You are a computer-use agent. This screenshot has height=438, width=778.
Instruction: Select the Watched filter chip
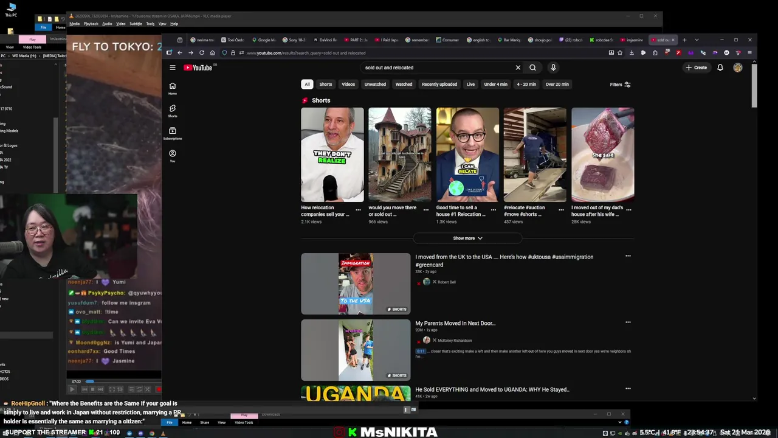tap(404, 85)
